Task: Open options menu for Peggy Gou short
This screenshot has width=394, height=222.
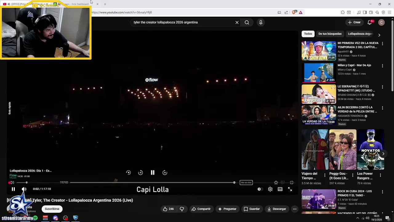Action: point(352,175)
